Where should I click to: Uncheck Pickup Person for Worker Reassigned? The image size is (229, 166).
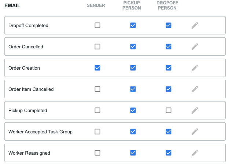(x=133, y=153)
